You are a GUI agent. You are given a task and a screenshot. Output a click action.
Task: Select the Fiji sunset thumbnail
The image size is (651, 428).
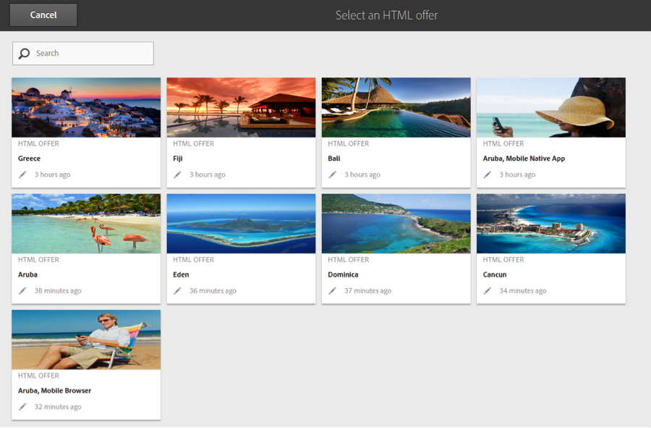(x=241, y=107)
